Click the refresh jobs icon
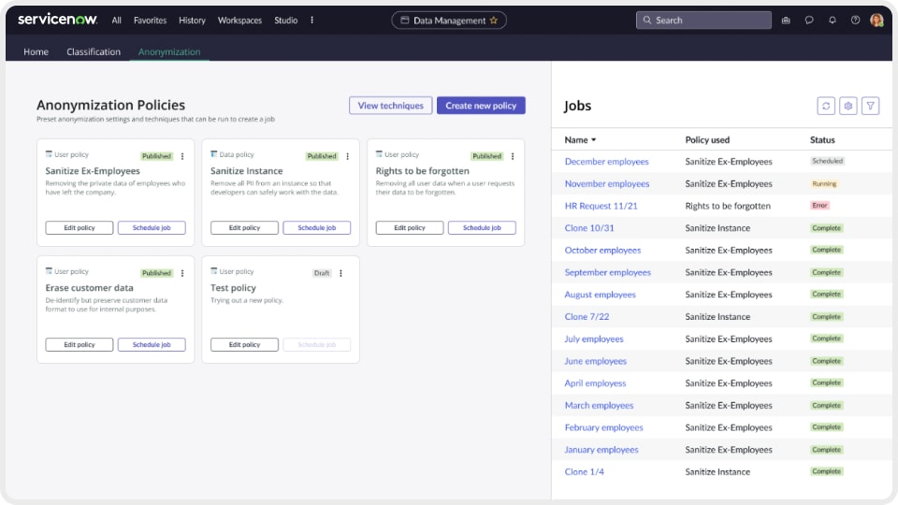Screen dimensions: 898x505 click(826, 107)
